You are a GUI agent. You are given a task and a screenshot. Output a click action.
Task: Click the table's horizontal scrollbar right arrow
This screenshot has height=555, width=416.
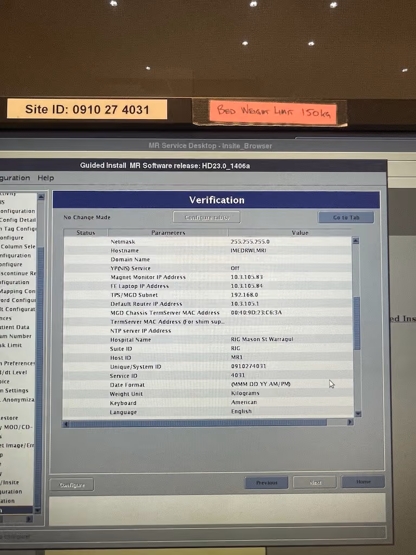(350, 422)
